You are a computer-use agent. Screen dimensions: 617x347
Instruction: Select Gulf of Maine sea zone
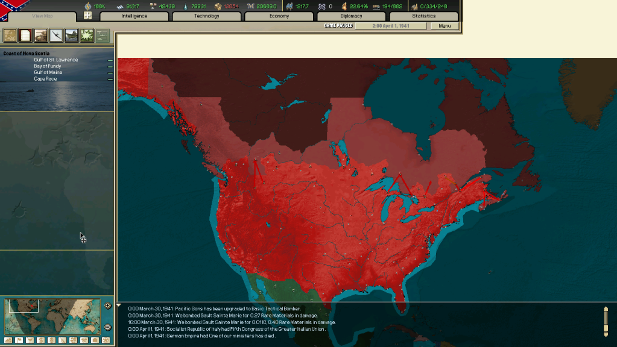pos(48,72)
